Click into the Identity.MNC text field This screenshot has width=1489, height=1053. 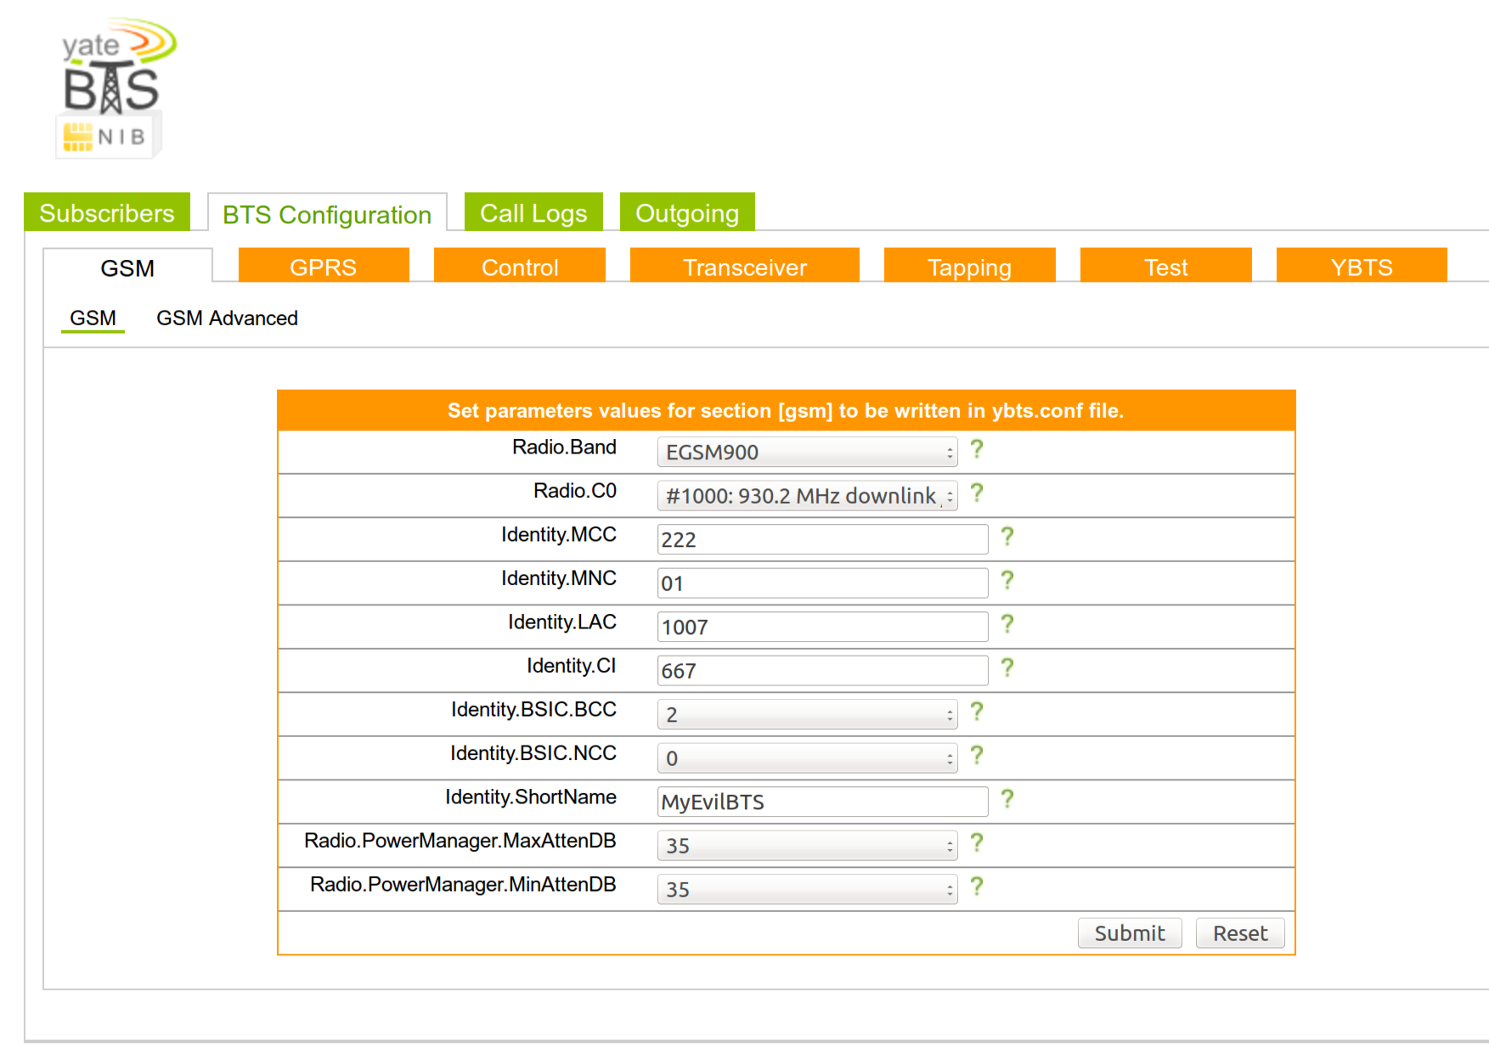pos(821,583)
